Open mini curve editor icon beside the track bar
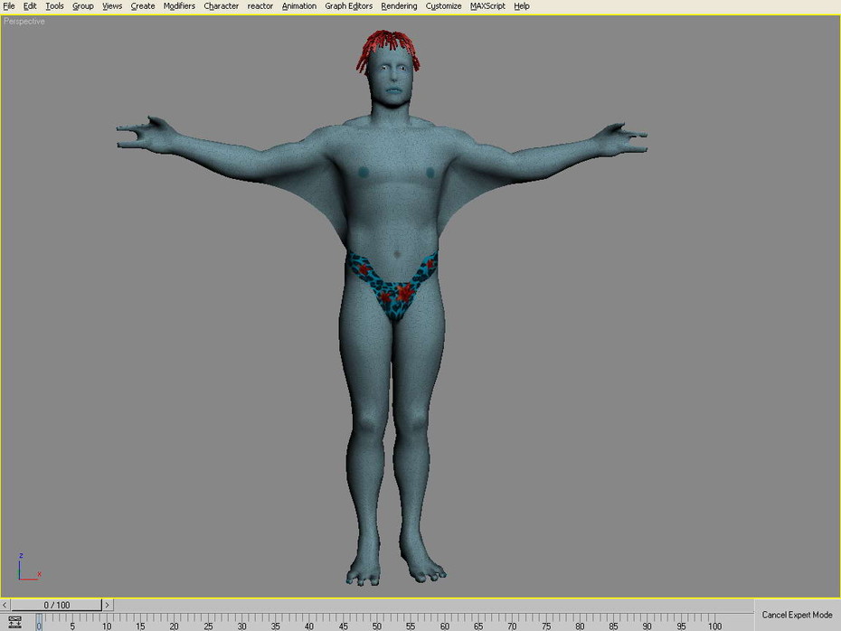Screen dimensions: 841x631 tap(14, 622)
